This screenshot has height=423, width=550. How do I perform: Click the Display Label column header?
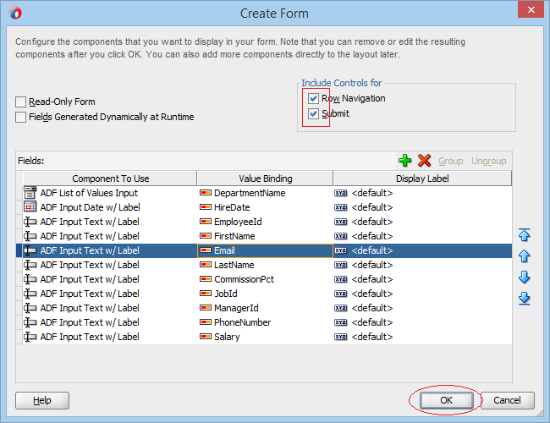click(422, 179)
